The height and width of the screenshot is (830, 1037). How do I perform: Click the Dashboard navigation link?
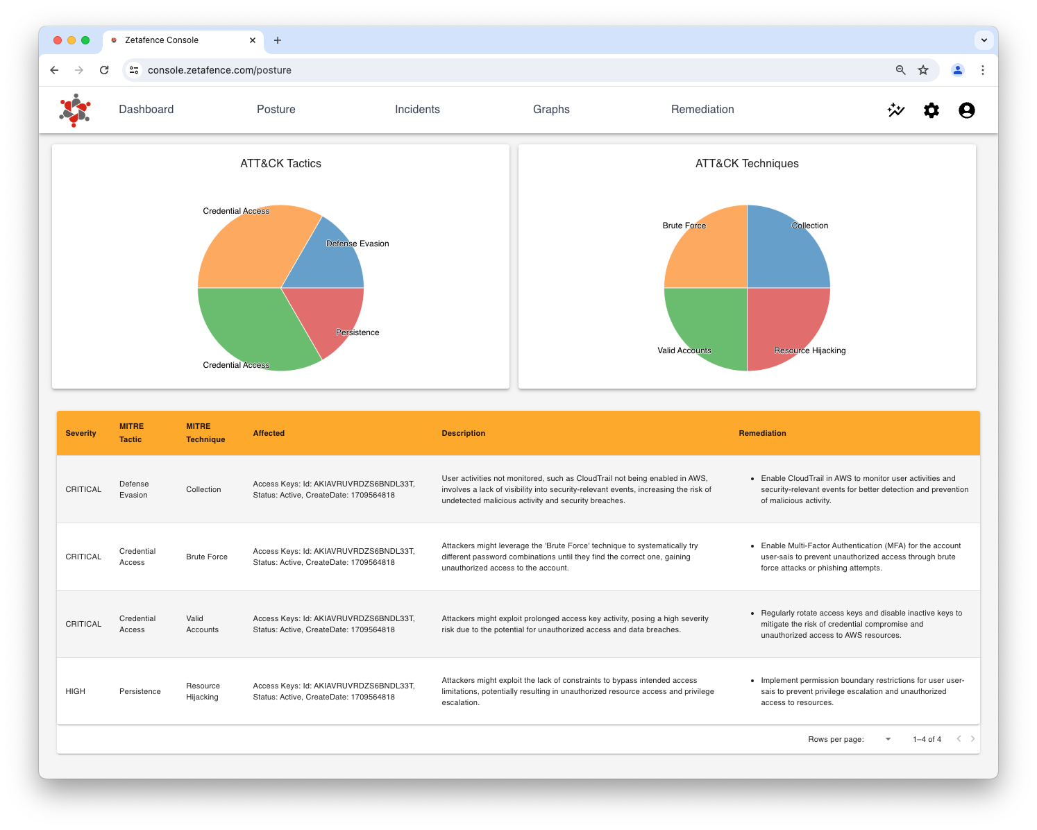[x=146, y=110]
